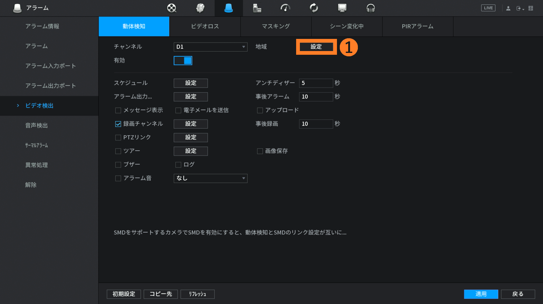The width and height of the screenshot is (543, 304).
Task: Open the film reel playback search icon
Action: pos(172,8)
